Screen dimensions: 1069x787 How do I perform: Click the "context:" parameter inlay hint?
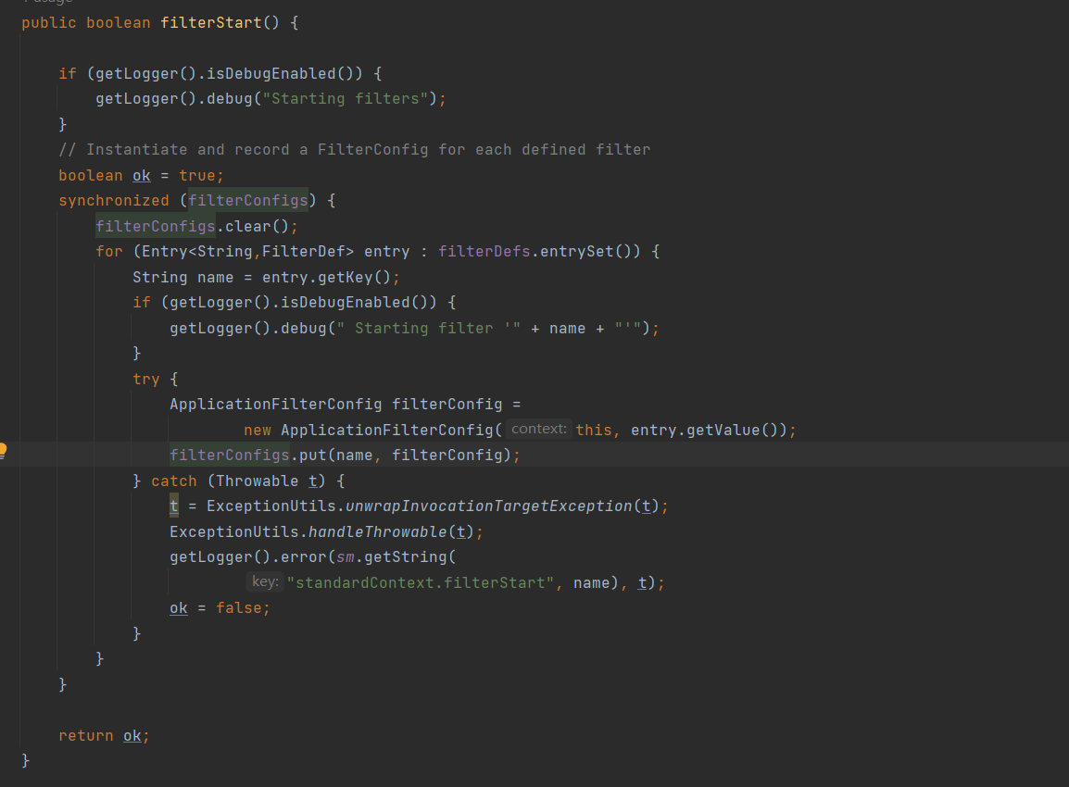538,430
